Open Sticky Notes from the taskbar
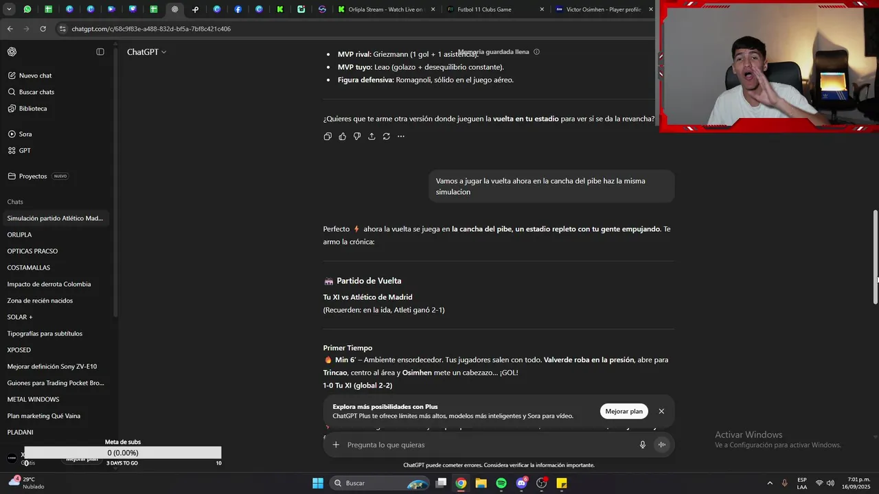 [x=562, y=483]
